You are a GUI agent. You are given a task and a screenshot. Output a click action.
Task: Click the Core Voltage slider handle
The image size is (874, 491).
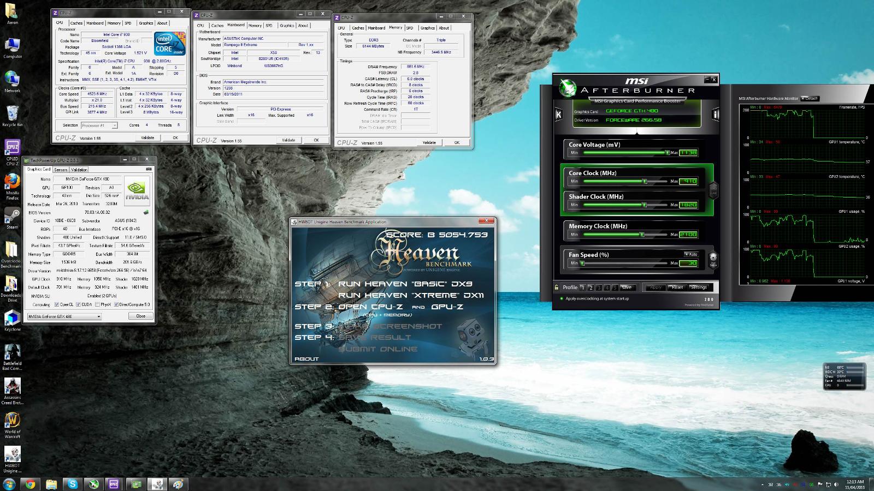click(668, 153)
